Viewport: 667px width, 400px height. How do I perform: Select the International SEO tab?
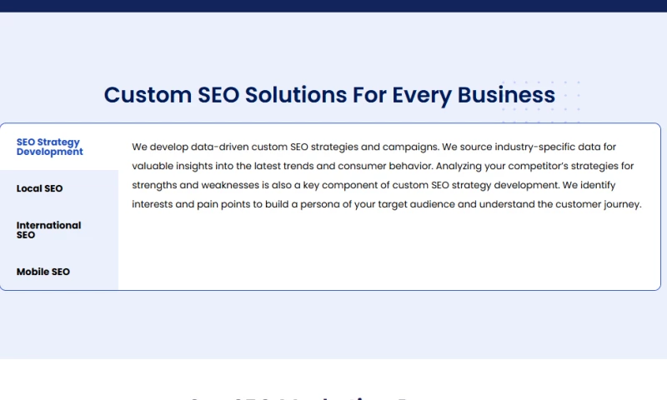pyautogui.click(x=48, y=230)
